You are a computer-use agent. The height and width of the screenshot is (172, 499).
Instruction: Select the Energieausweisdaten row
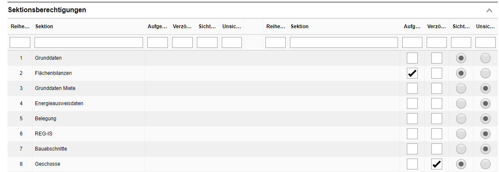[x=59, y=103]
